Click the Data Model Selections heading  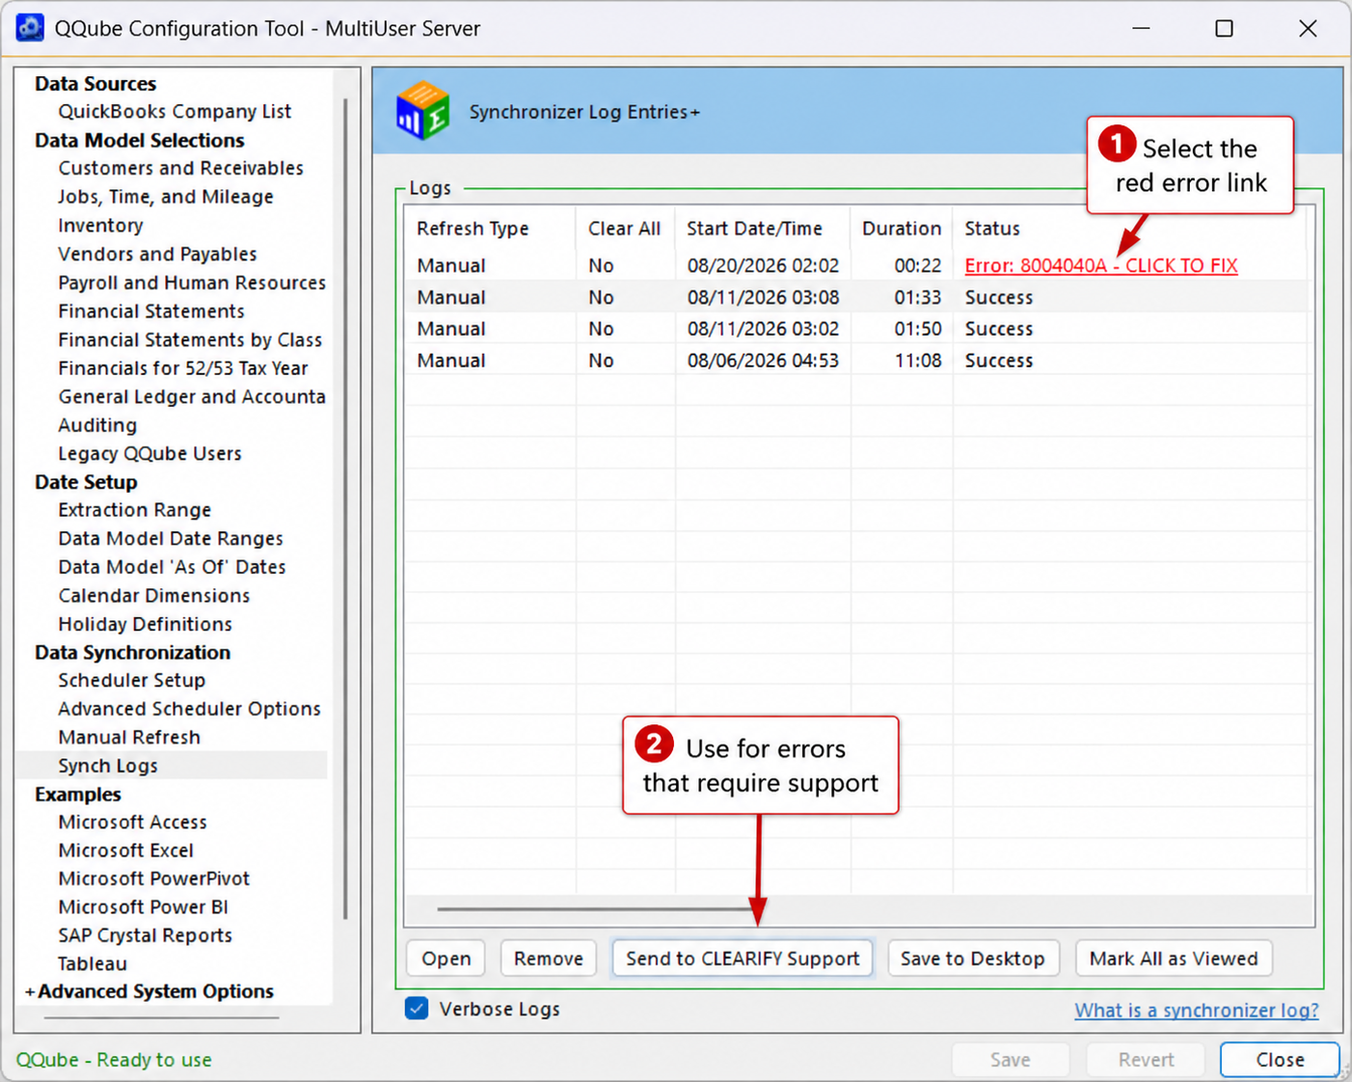[140, 141]
